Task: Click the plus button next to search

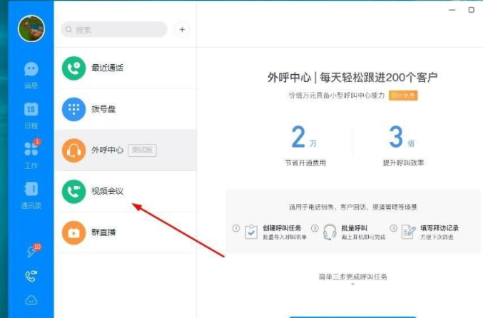Action: [182, 29]
